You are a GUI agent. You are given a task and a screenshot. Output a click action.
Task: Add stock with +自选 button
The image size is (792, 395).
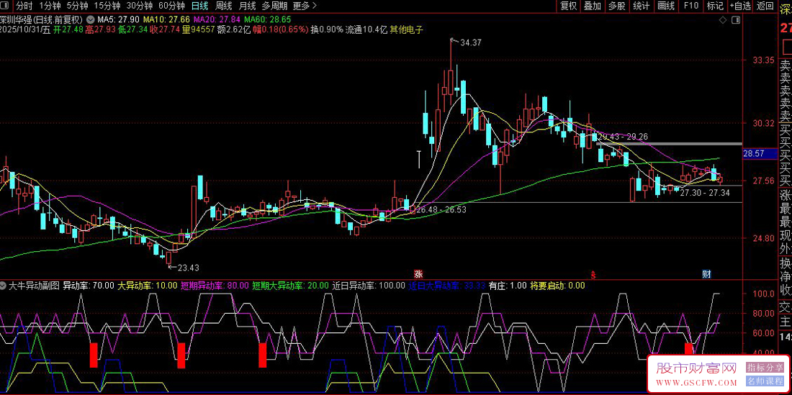coord(740,6)
